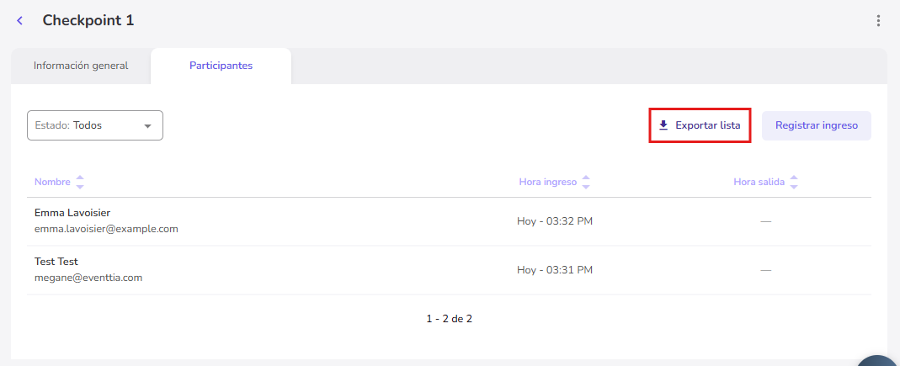Switch to Información general tab
Image resolution: width=900 pixels, height=366 pixels.
[x=81, y=66]
